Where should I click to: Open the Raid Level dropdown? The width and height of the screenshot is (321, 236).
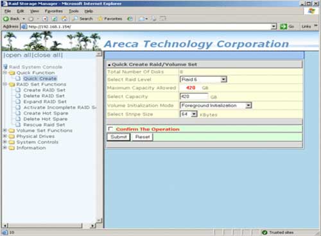click(x=203, y=80)
